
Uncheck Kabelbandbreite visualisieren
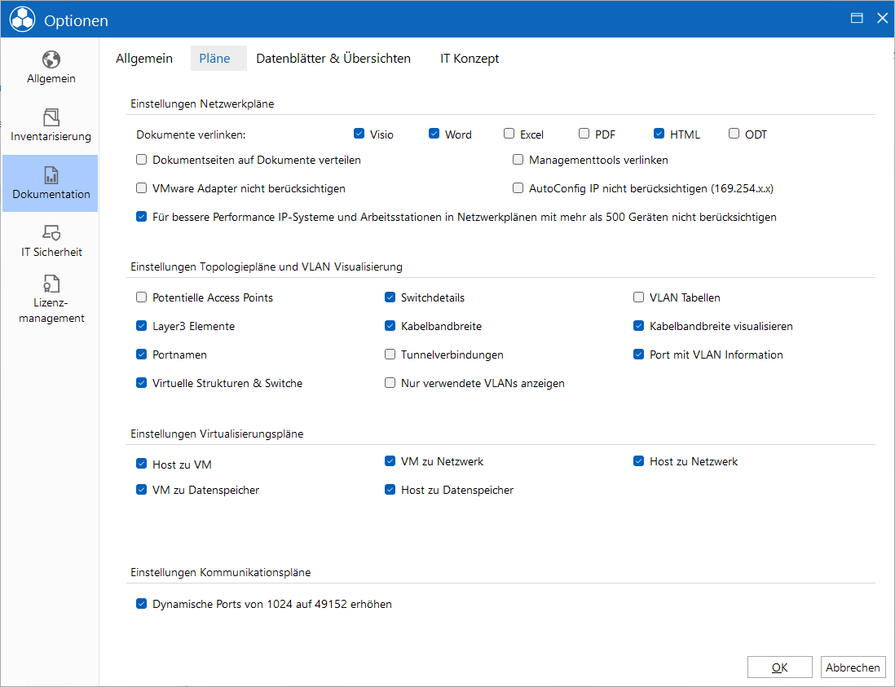tap(639, 326)
